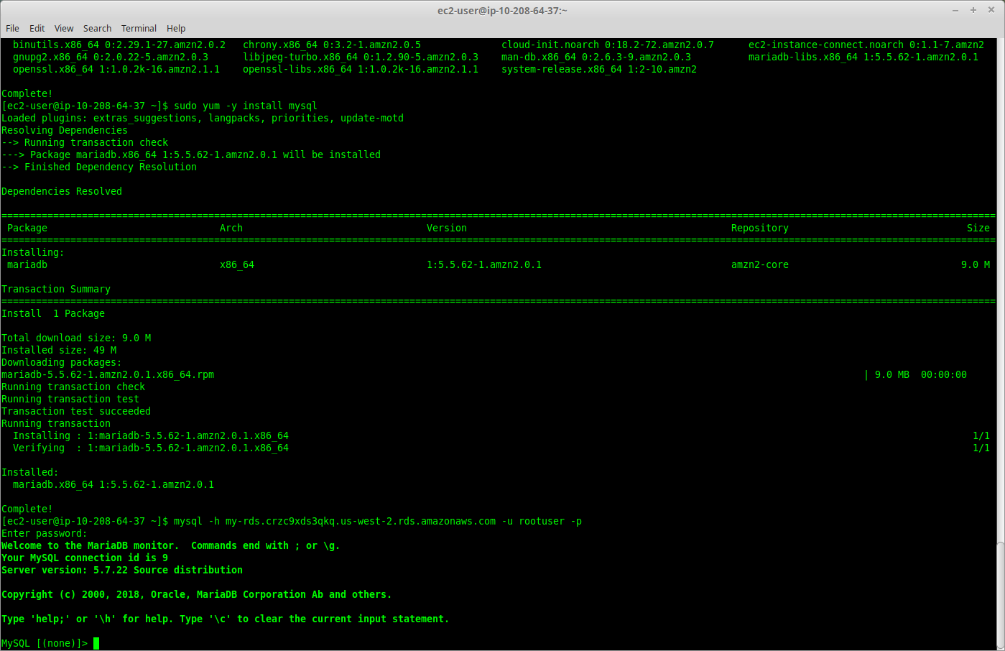
Task: Click 'amzn2-core' repository value
Action: tap(760, 264)
